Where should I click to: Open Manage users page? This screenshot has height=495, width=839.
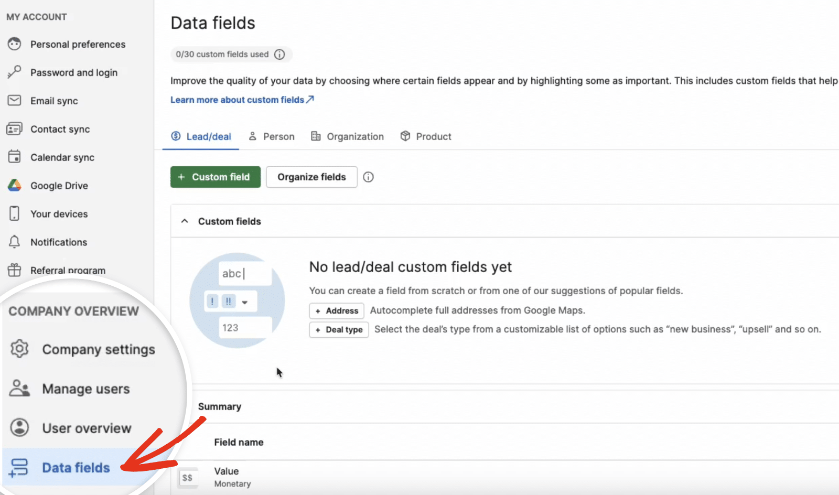pyautogui.click(x=86, y=389)
